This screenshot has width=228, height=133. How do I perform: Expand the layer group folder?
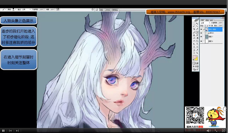pos(206,33)
